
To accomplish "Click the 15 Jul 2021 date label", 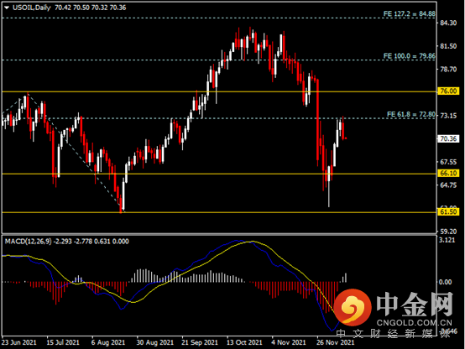I will (63, 342).
